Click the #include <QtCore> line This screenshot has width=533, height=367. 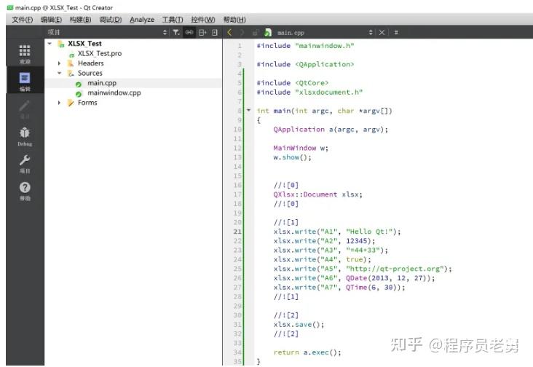point(293,83)
